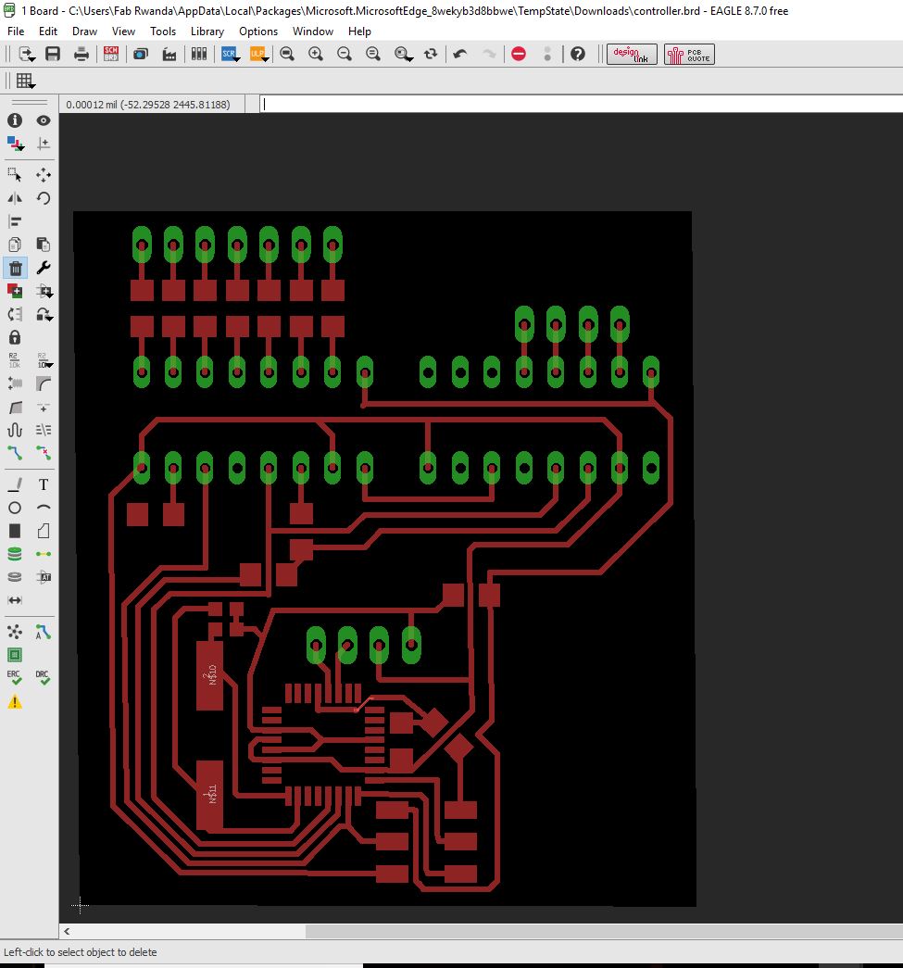Toggle the Lock tool
903x968 pixels.
click(15, 338)
